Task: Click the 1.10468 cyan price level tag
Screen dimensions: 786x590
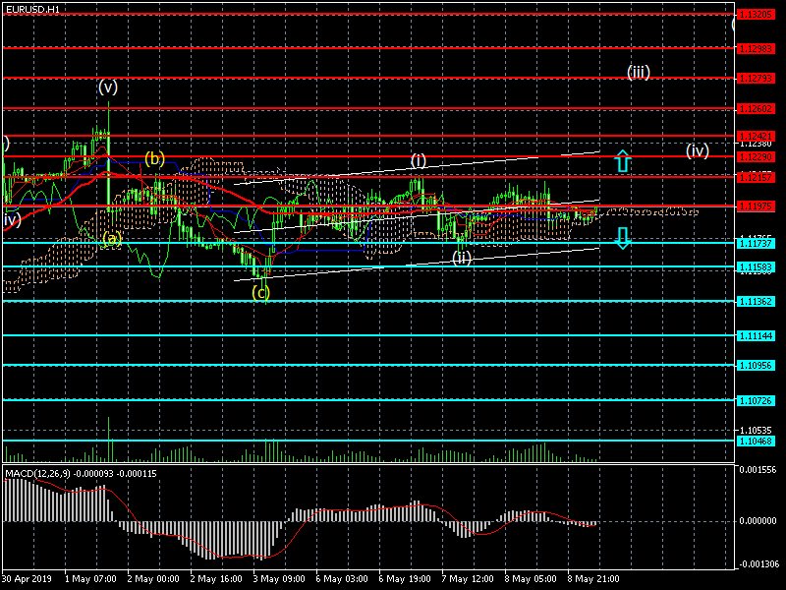Action: point(756,441)
